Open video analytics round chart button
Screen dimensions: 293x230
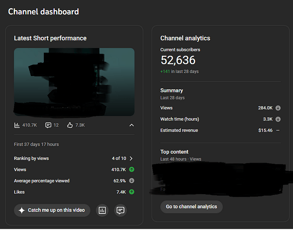[102, 211]
